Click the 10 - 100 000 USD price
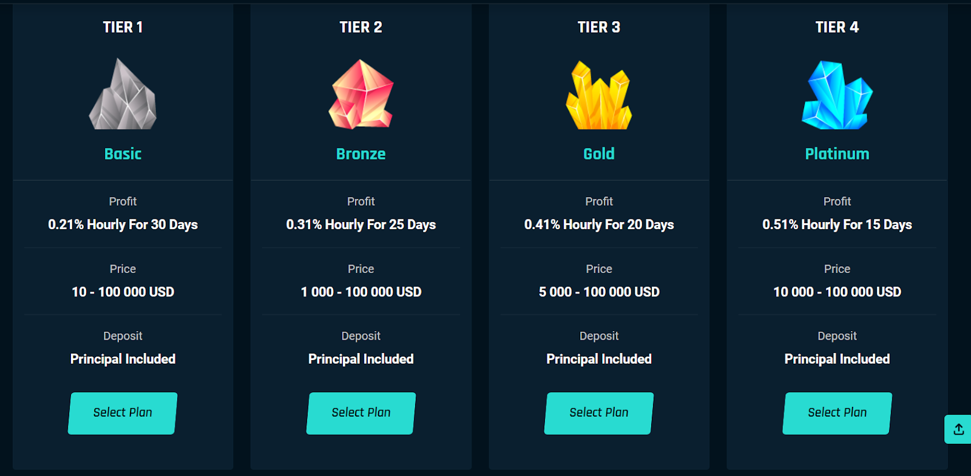971x476 pixels. tap(123, 292)
